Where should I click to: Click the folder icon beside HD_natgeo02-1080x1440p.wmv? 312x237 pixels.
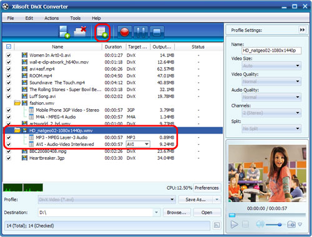pos(17,130)
